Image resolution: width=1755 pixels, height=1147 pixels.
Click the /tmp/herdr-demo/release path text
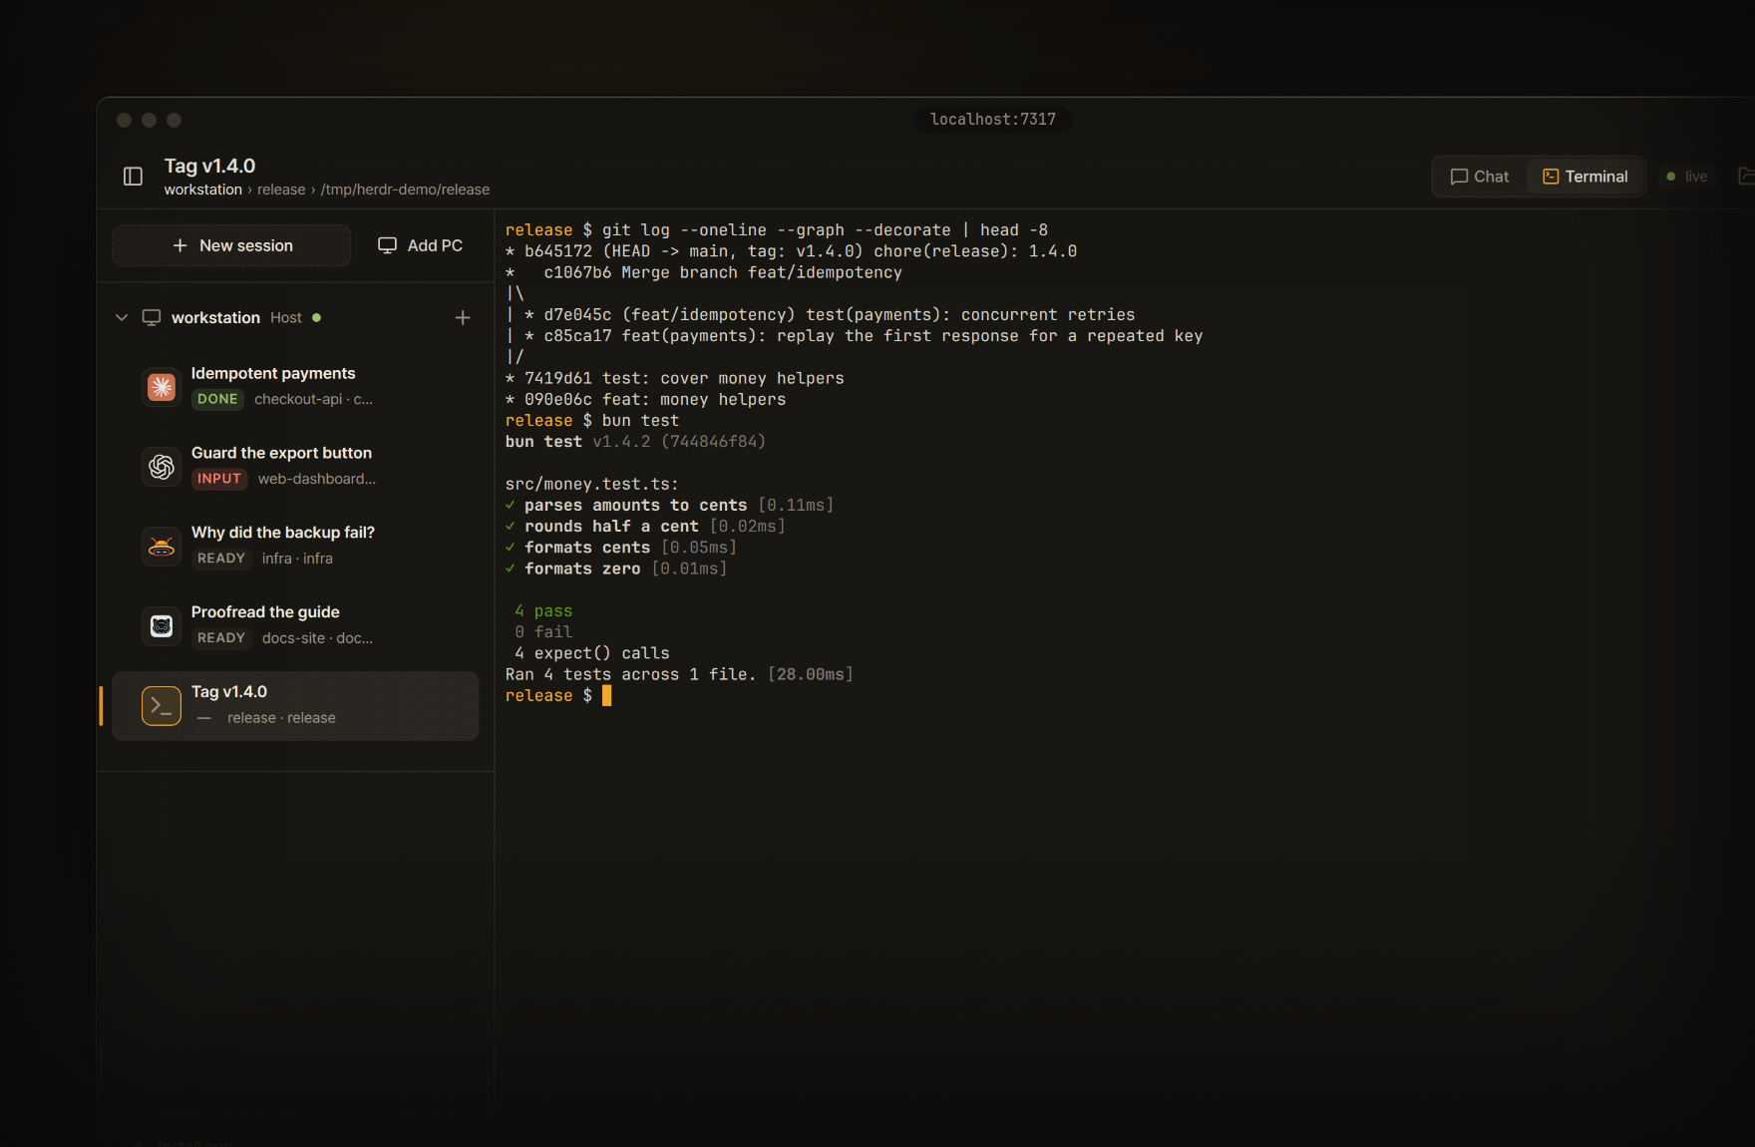405,190
